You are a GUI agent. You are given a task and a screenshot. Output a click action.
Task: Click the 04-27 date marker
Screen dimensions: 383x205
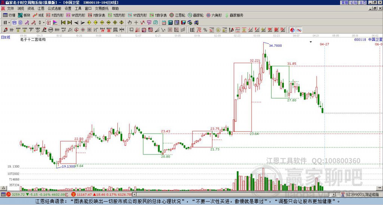click(324, 44)
